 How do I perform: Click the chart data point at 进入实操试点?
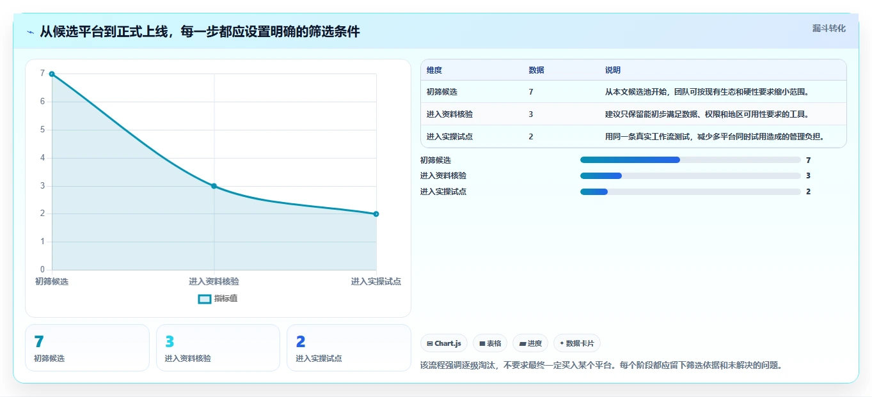click(376, 214)
